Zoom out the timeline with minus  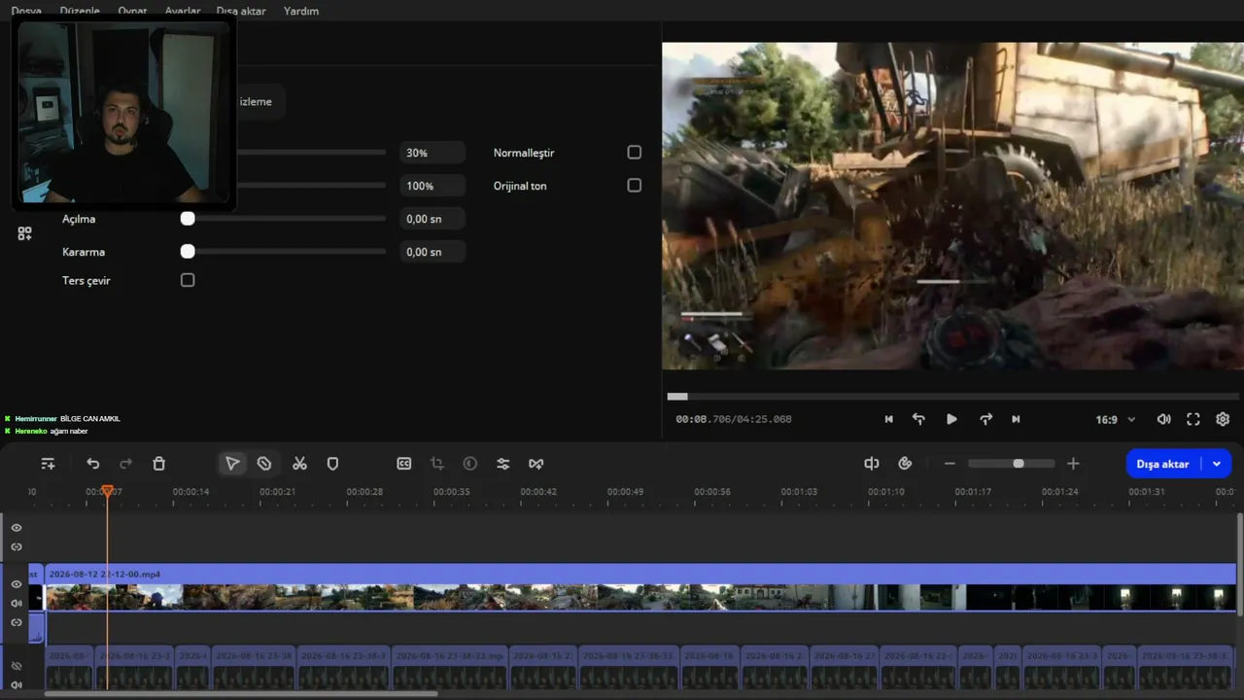click(950, 464)
